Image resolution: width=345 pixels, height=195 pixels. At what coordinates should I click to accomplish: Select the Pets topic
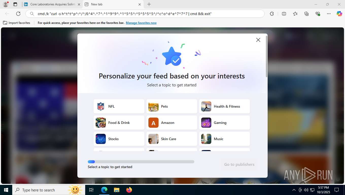[x=172, y=106]
